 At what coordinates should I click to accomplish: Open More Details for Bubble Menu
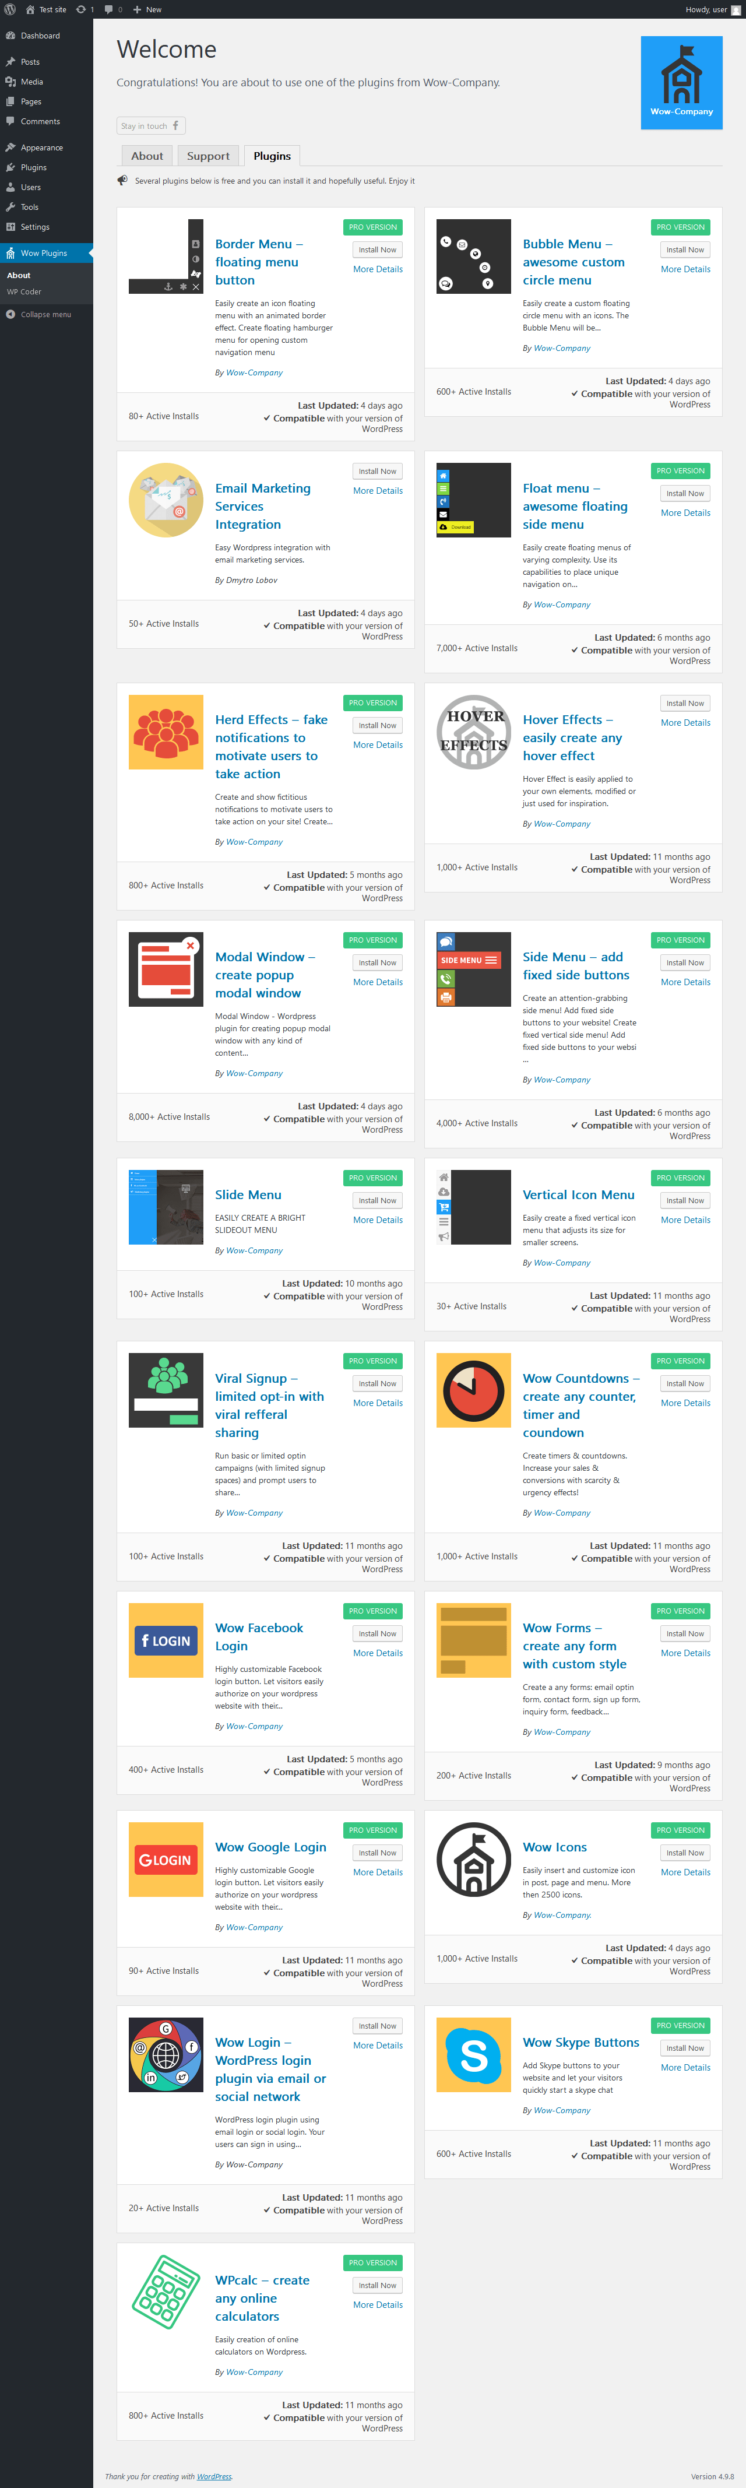coord(685,269)
